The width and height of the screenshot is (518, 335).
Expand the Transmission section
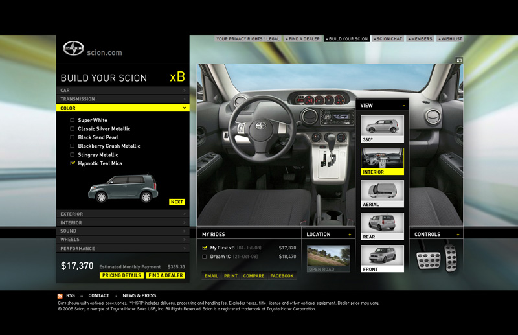pos(123,99)
